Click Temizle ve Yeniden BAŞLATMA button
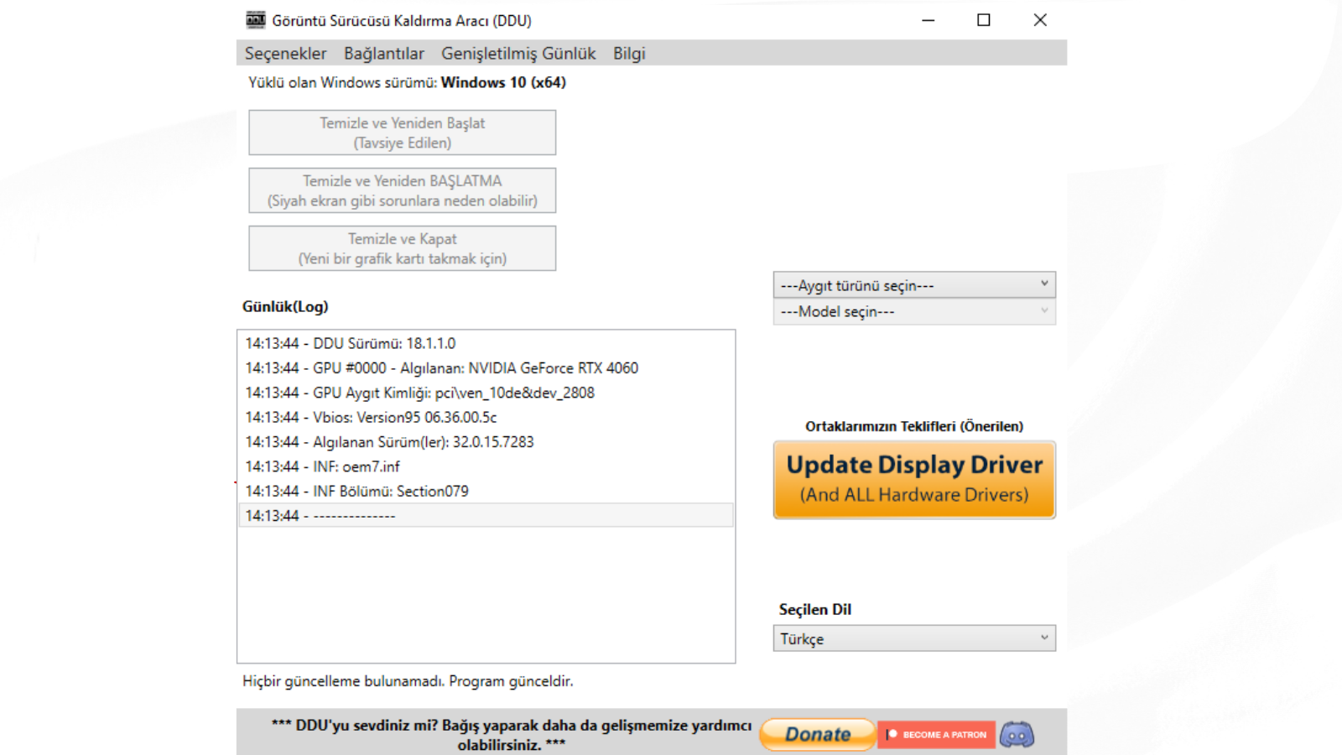1342x755 pixels. [x=402, y=190]
